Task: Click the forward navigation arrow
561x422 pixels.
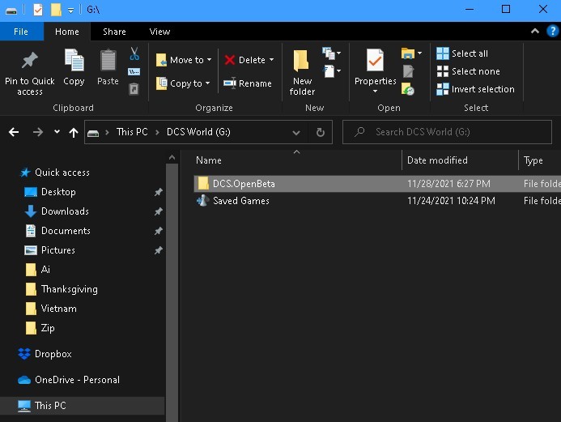Action: pyautogui.click(x=37, y=132)
